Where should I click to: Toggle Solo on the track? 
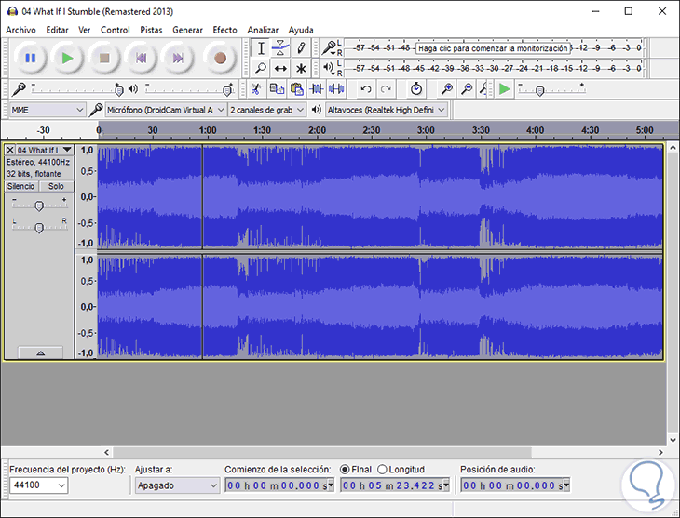56,186
